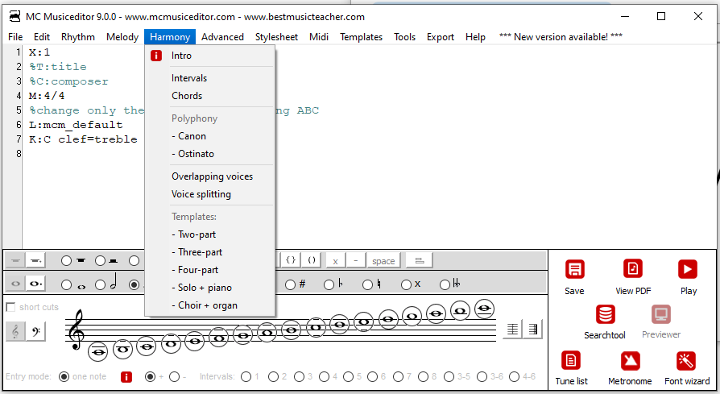Select the one note entry mode radio

pos(64,376)
